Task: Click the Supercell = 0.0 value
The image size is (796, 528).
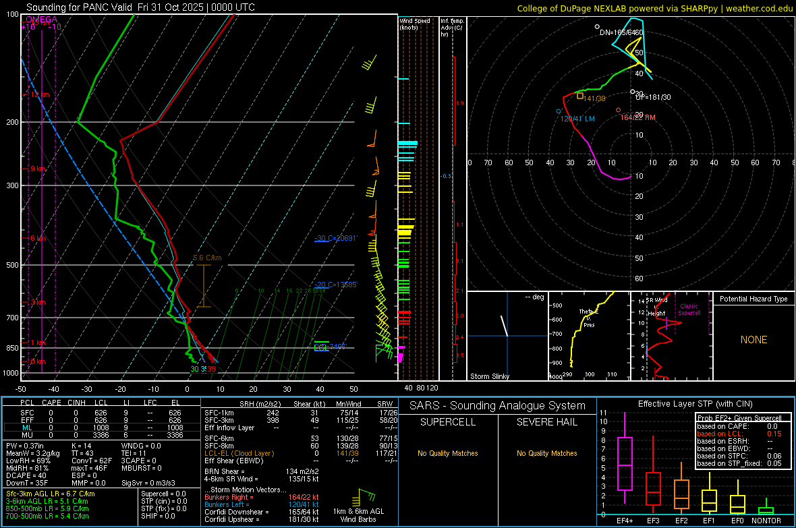Action: [x=163, y=494]
